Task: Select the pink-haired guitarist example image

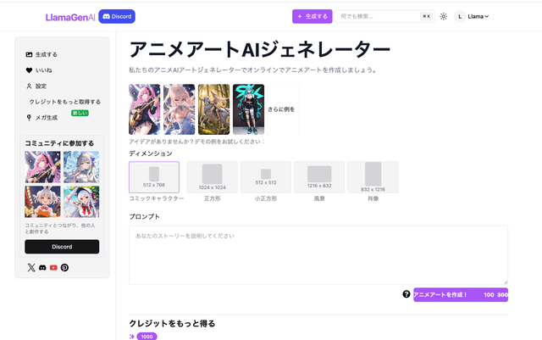Action: coord(145,109)
